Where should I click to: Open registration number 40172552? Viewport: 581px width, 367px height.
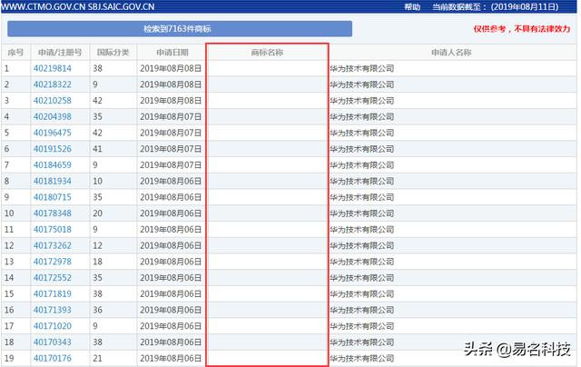click(53, 278)
